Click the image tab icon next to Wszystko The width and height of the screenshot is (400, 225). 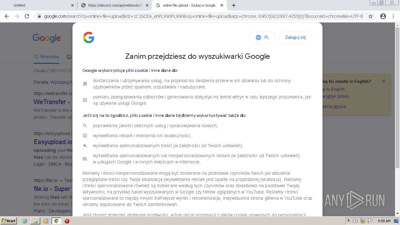tap(69, 57)
